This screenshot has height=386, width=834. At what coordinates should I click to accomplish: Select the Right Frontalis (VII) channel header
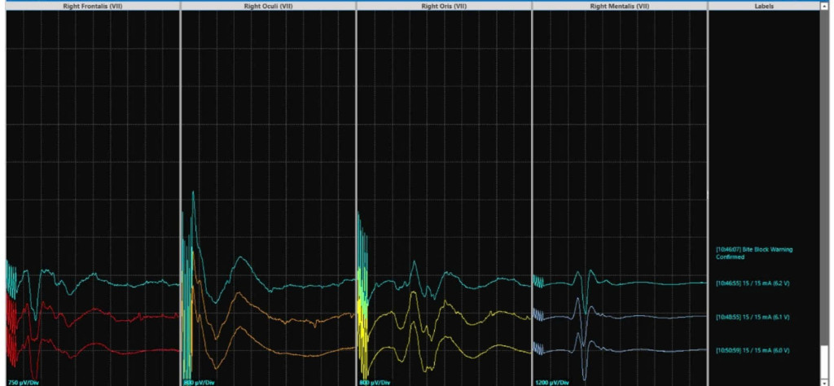pos(93,7)
